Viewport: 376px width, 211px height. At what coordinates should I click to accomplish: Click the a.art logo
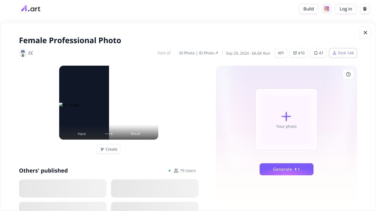tap(31, 9)
